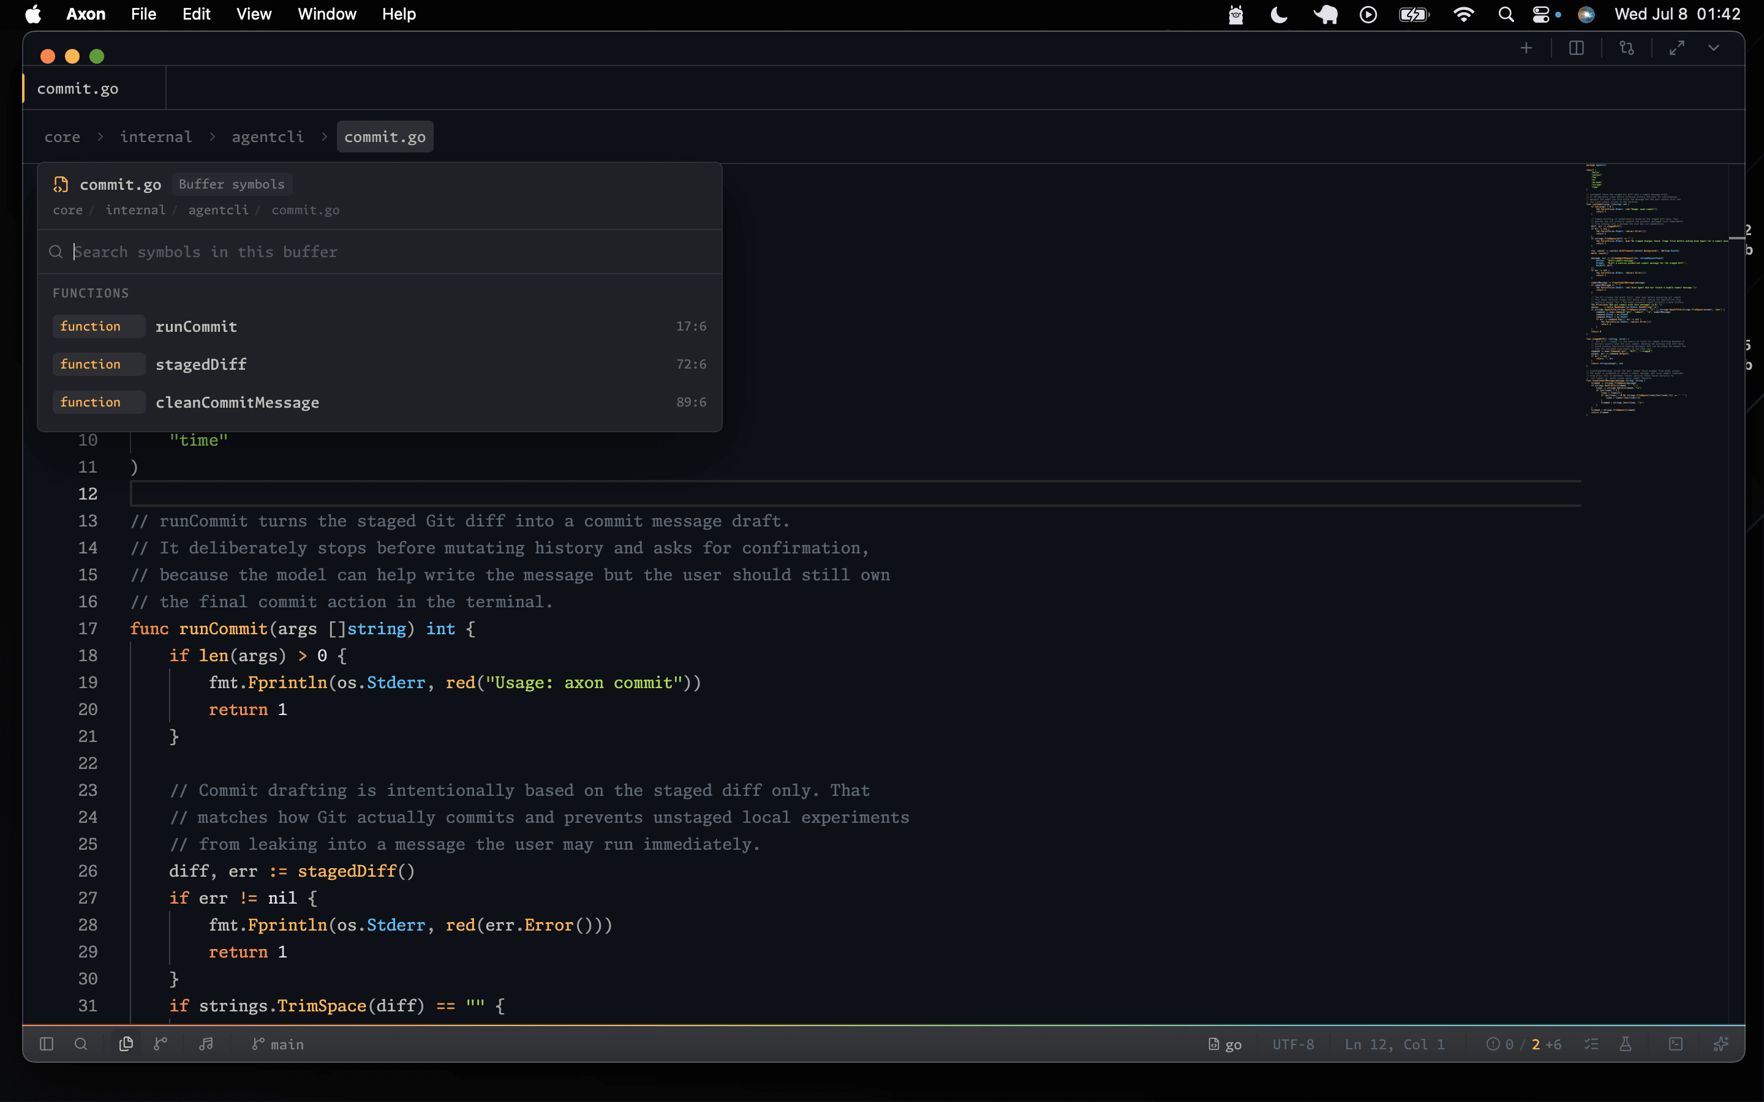Viewport: 1764px width, 1102px height.
Task: Change the UTF-8 file encoding
Action: tap(1293, 1044)
